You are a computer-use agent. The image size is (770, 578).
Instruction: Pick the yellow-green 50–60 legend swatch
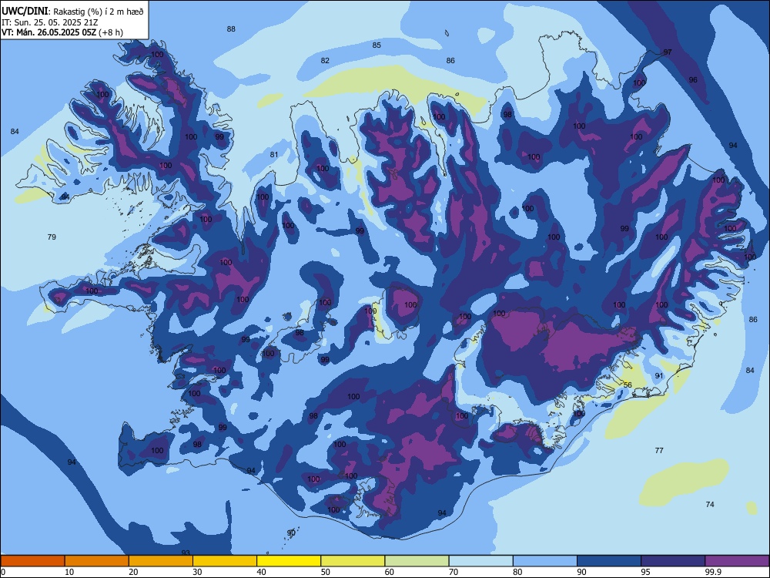[x=353, y=561]
